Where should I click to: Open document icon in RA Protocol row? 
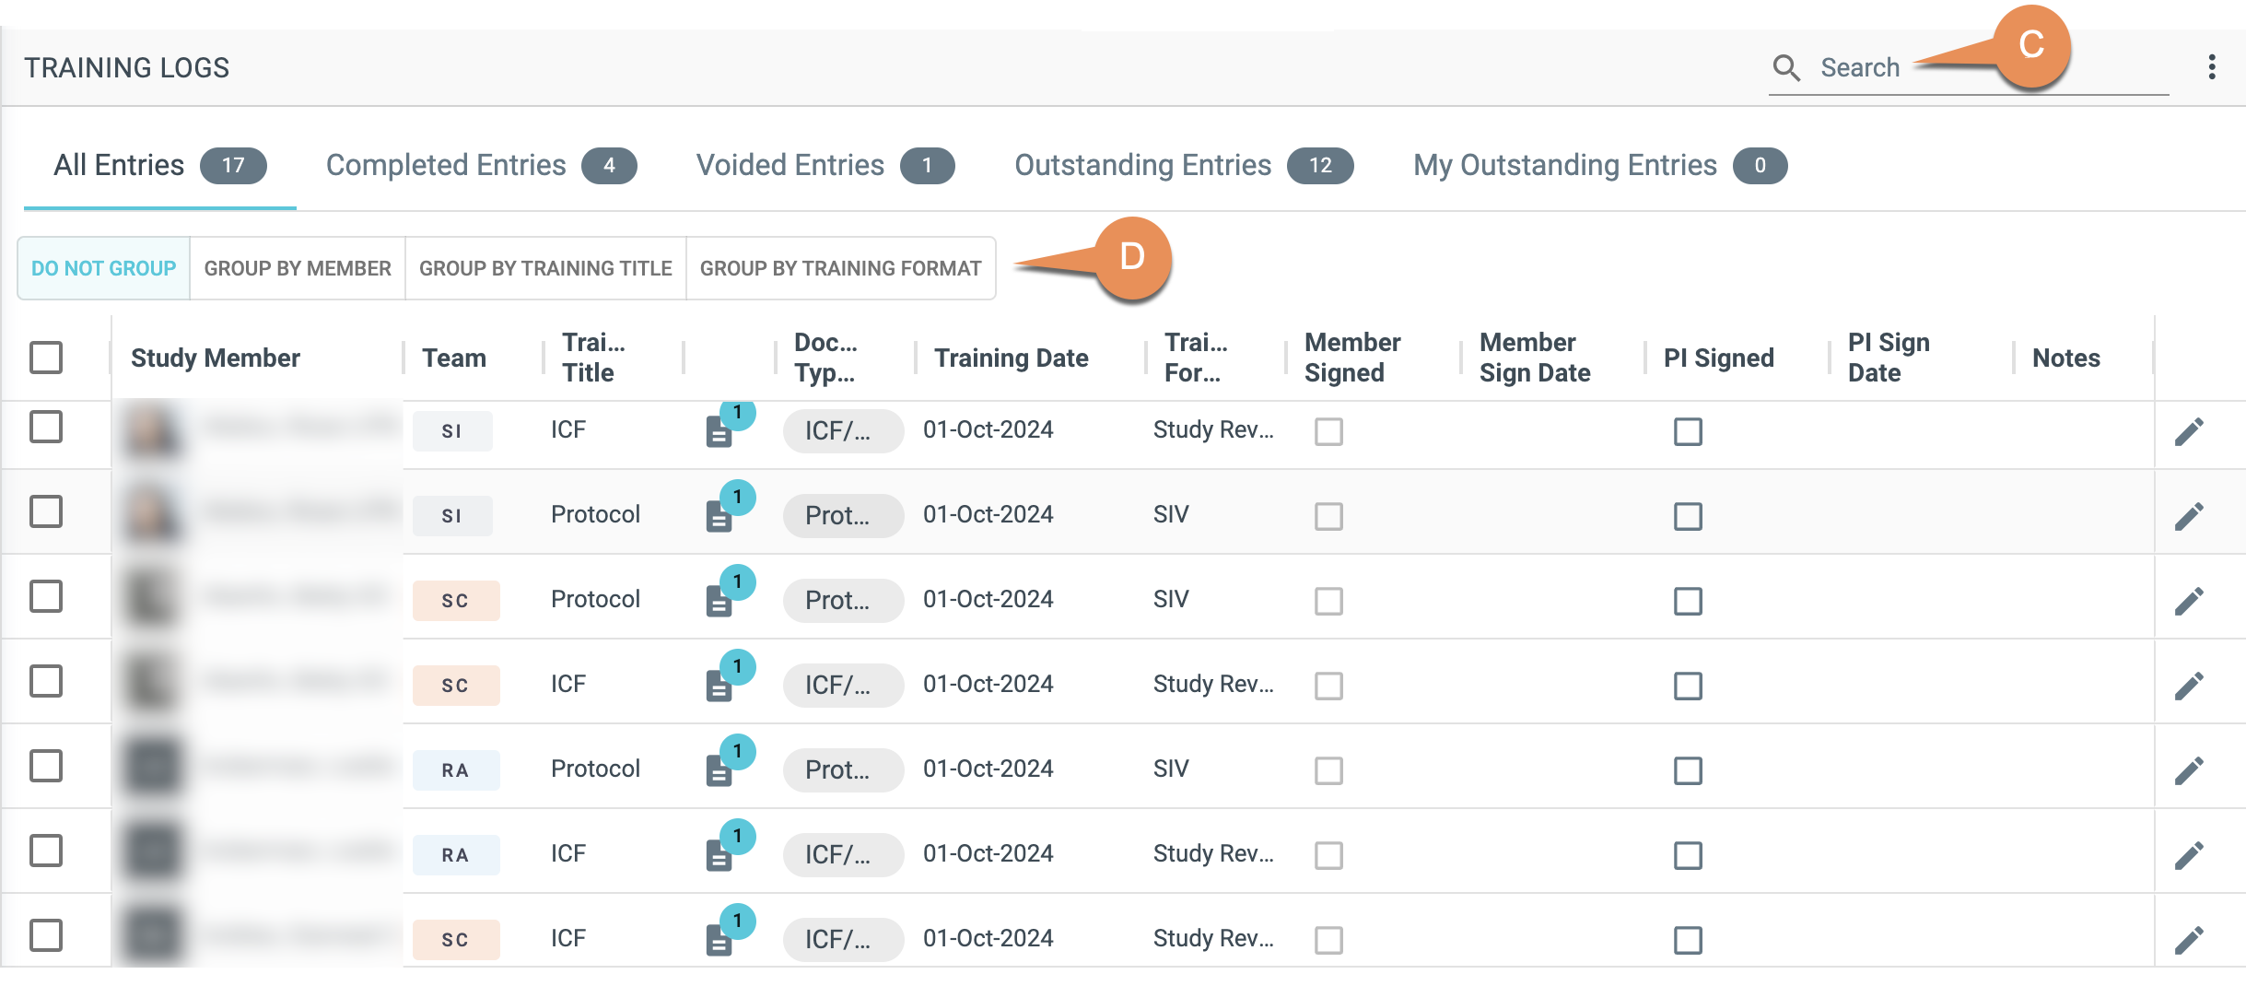pyautogui.click(x=719, y=770)
